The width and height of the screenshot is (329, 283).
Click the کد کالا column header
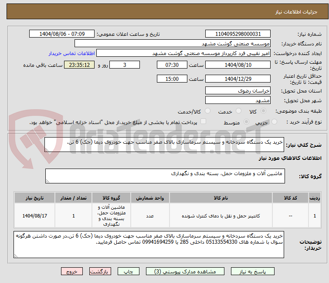pyautogui.click(x=290, y=198)
